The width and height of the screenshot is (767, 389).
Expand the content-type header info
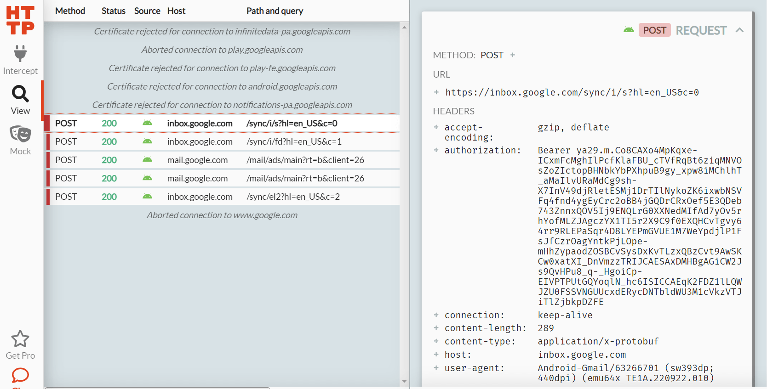(x=436, y=341)
